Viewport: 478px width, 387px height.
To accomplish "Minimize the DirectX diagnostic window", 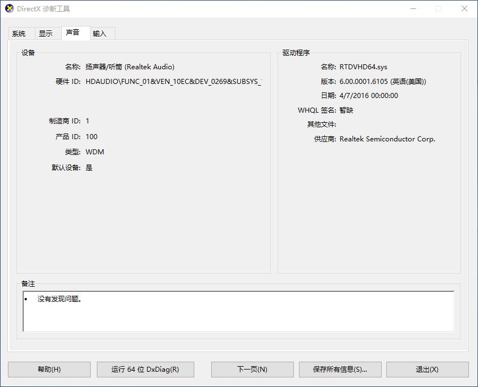I will pos(413,8).
